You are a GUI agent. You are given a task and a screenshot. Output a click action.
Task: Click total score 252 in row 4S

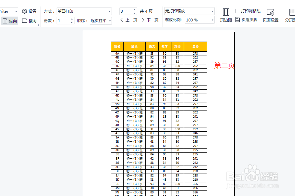coord(195,129)
